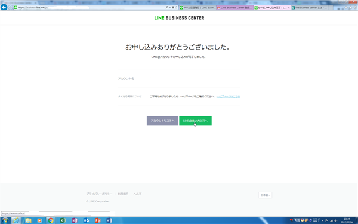Open the 利用規約 footer link
Viewport: 358px width, 224px height.
click(x=123, y=194)
